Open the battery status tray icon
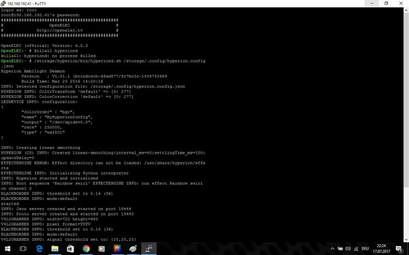Viewport: 409px width, 255px height. click(340, 249)
